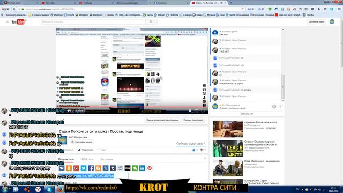343x193 pixels.
Task: Open Yandex Browser from the taskbar
Action: [x=38, y=189]
